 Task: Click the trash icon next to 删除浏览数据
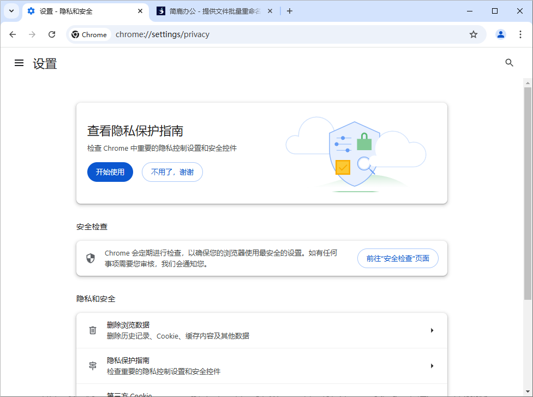(92, 330)
